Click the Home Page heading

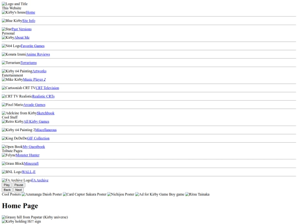20,206
